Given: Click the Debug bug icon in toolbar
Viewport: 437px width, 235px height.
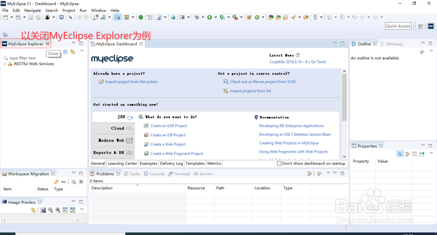Looking at the screenshot, I should (x=197, y=17).
